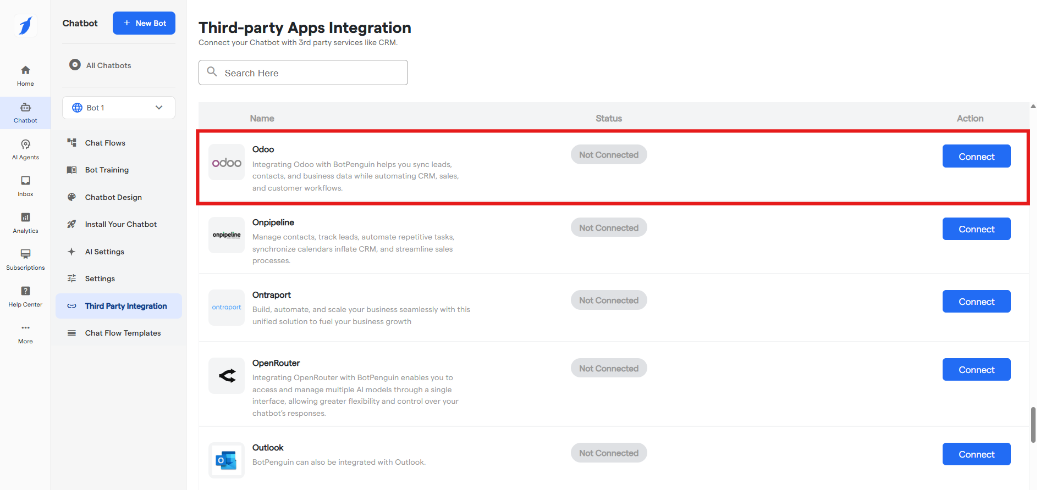The height and width of the screenshot is (490, 1046).
Task: Click the Onpipeline logo thumbnail
Action: [x=227, y=235]
